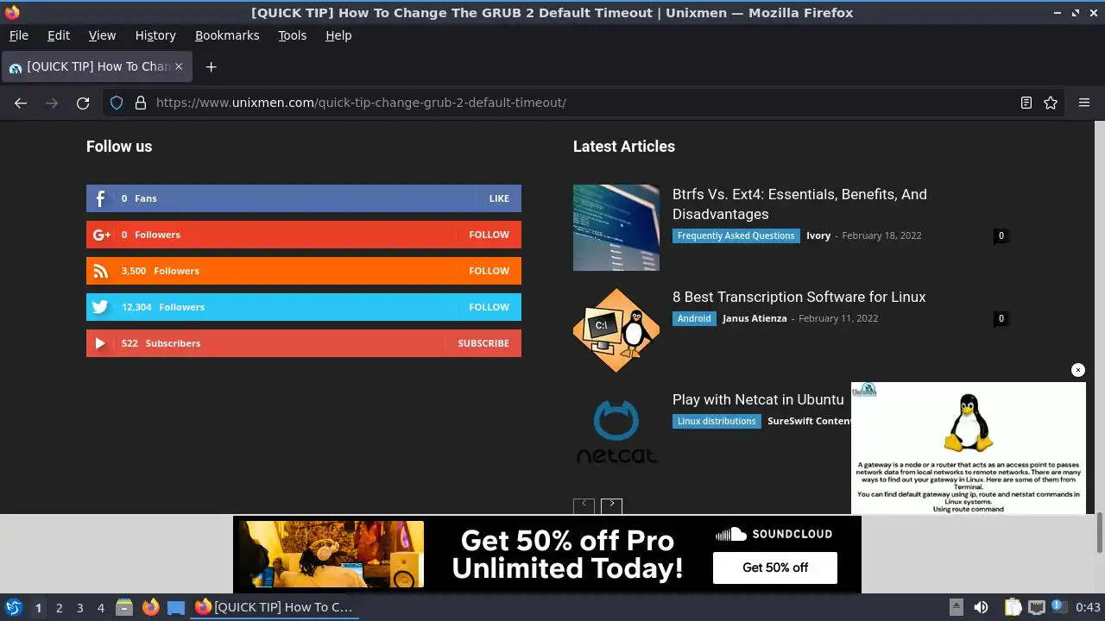Switch to workspace 4 in pager
Image resolution: width=1105 pixels, height=621 pixels.
point(100,607)
